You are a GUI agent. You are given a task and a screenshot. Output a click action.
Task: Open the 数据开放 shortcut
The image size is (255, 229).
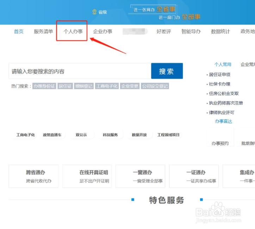click(139, 135)
